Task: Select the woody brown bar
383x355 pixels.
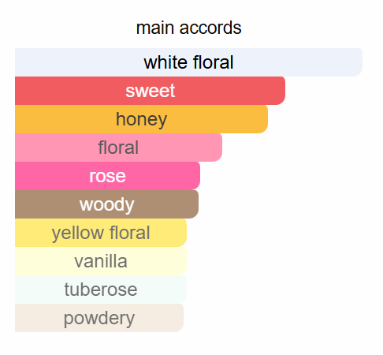Action: pyautogui.click(x=106, y=204)
